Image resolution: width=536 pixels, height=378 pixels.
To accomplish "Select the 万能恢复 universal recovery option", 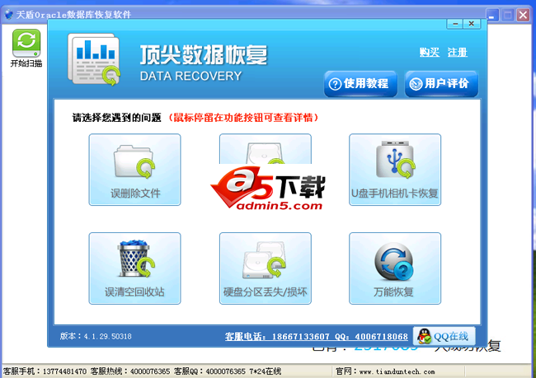I will (x=395, y=268).
